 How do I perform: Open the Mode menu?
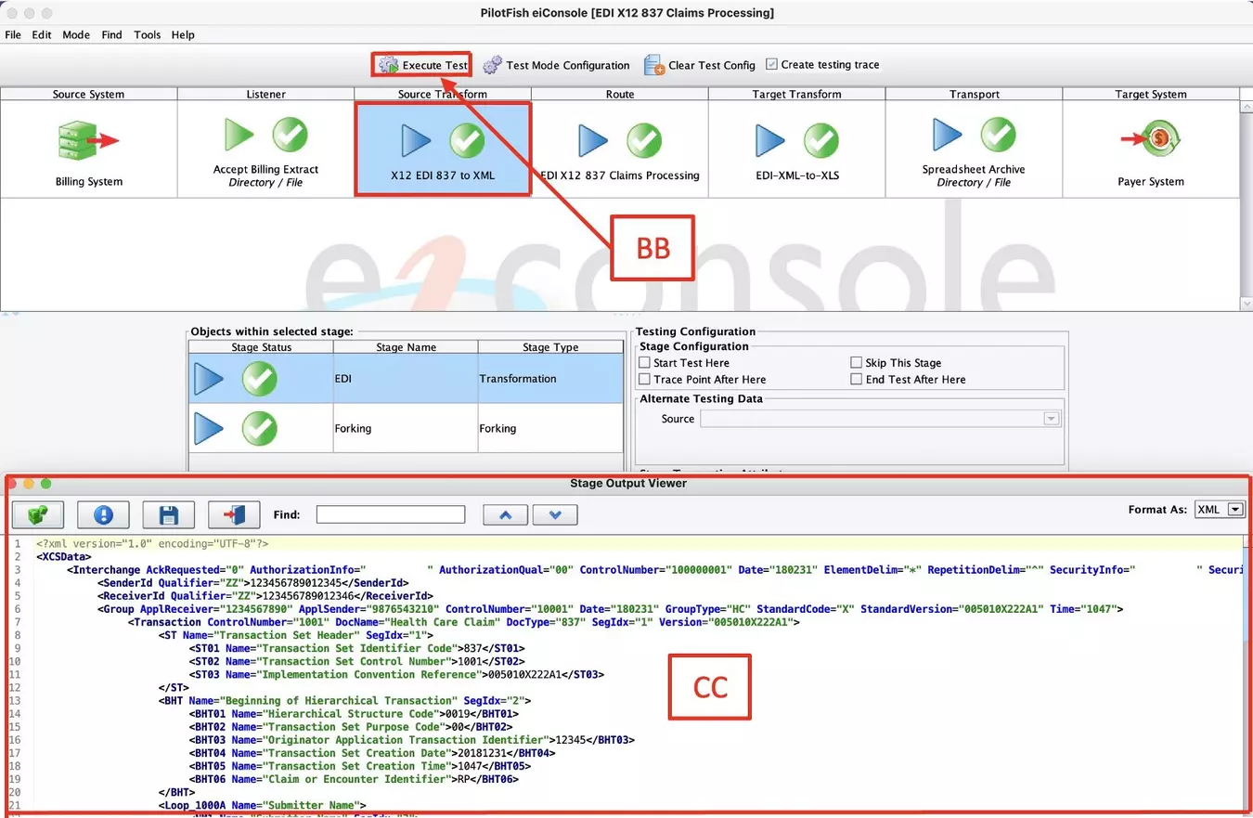(76, 34)
